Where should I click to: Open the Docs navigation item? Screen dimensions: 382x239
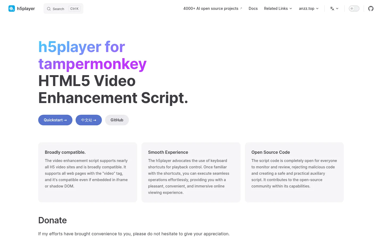(253, 8)
